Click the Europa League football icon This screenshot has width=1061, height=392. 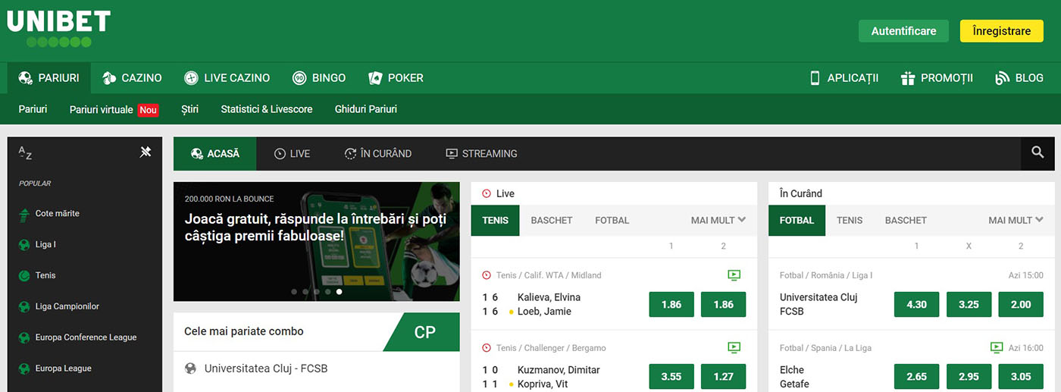point(24,368)
